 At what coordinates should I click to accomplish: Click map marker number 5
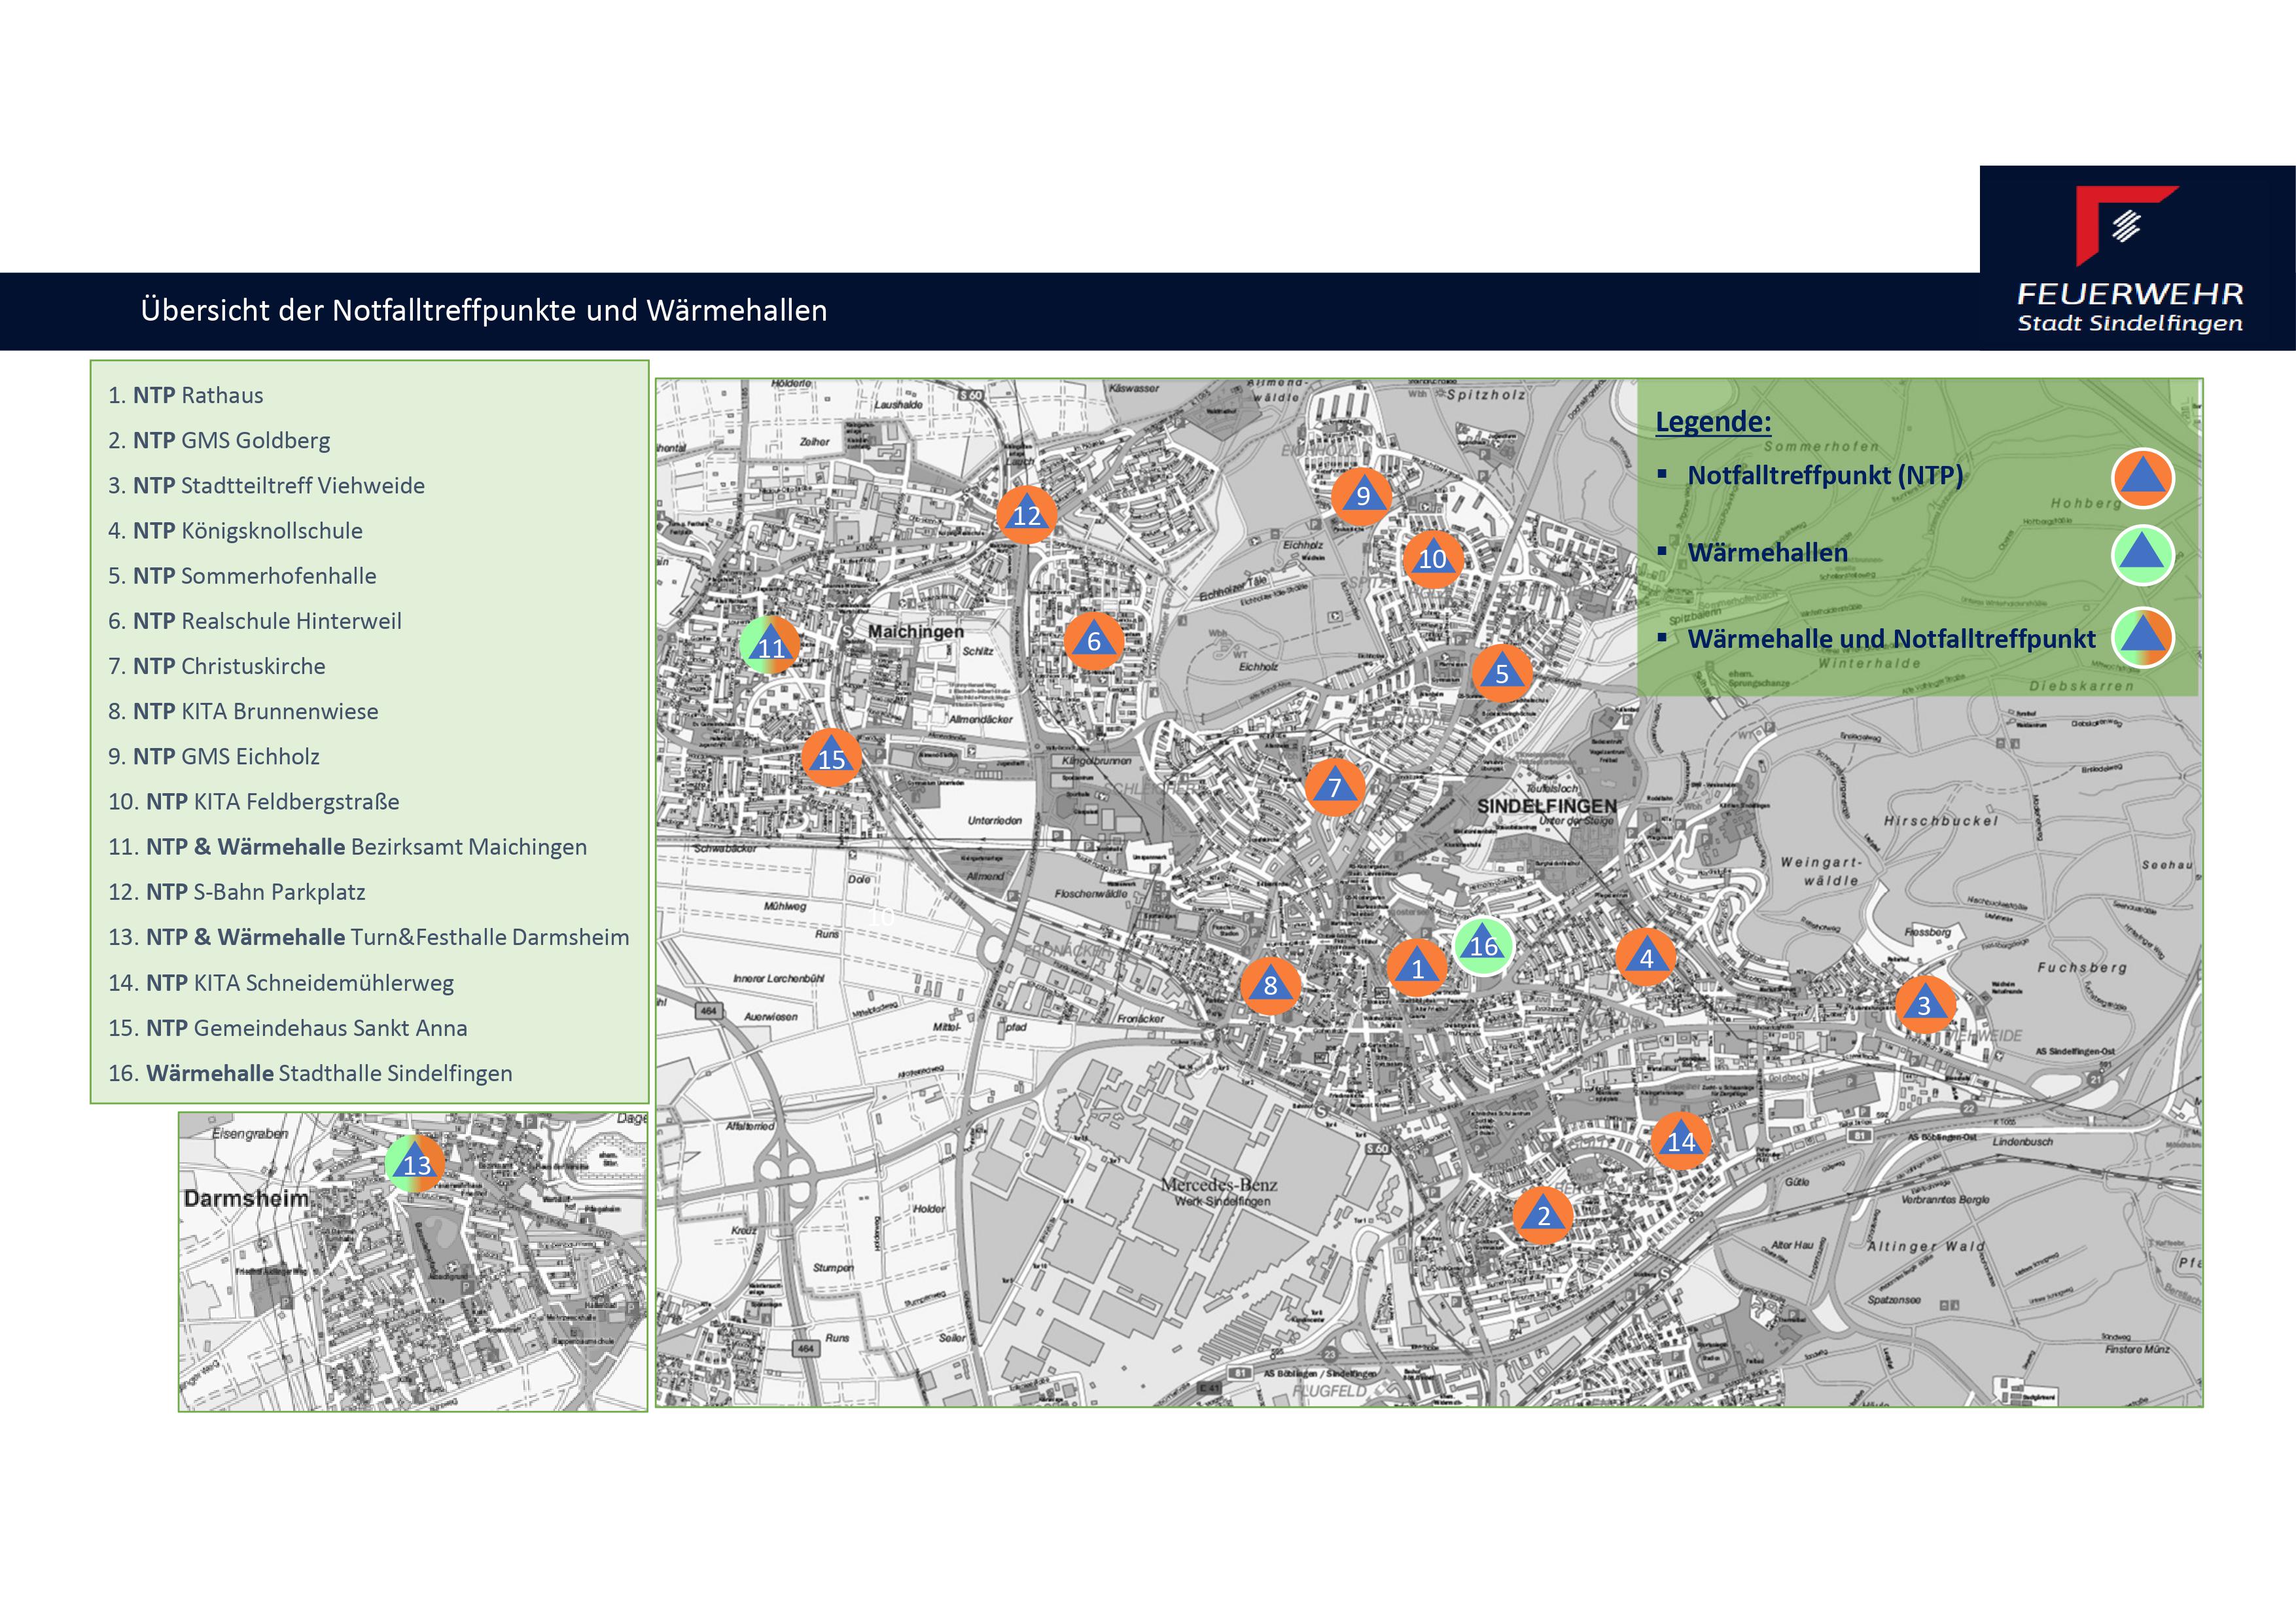pyautogui.click(x=1501, y=673)
